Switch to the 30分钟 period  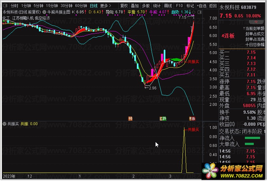click(x=67, y=6)
